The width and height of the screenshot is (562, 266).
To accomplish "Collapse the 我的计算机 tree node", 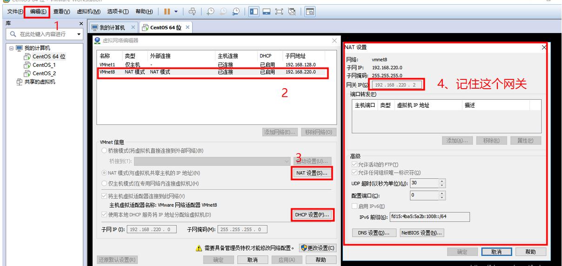I will tap(12, 48).
